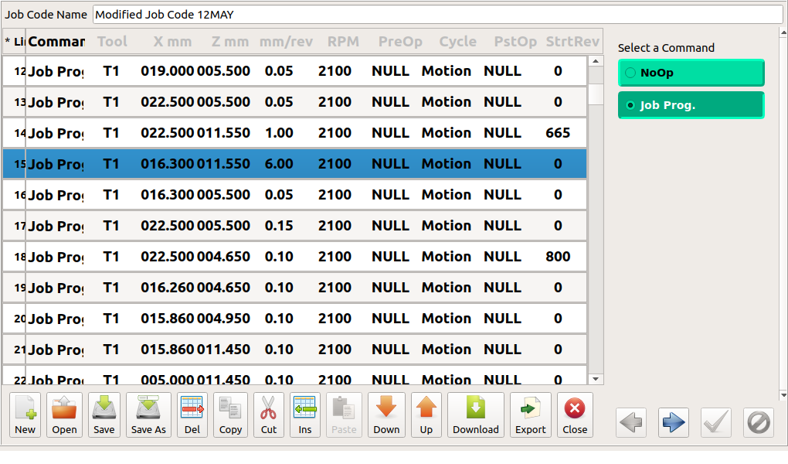Click Save As icon
The width and height of the screenshot is (788, 464).
[x=148, y=415]
